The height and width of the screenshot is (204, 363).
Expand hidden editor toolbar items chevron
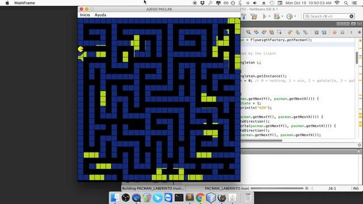point(351,32)
